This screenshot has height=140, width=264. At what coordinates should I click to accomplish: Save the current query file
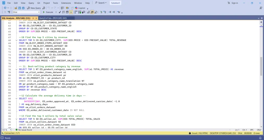pyautogui.click(x=20, y=8)
